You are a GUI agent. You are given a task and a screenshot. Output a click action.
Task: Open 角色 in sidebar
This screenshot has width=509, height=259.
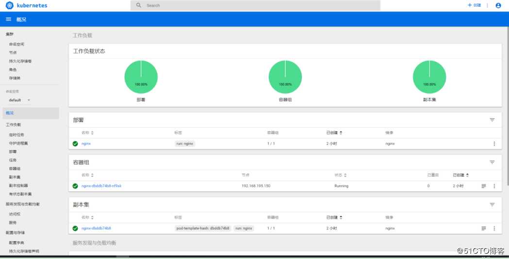pyautogui.click(x=13, y=70)
